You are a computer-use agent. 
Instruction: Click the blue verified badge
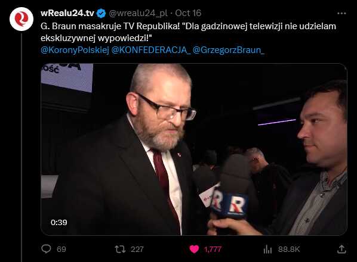tap(101, 13)
